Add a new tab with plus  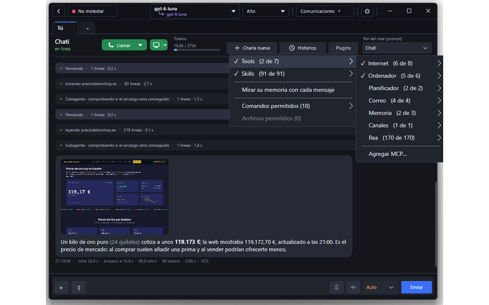pyautogui.click(x=87, y=29)
